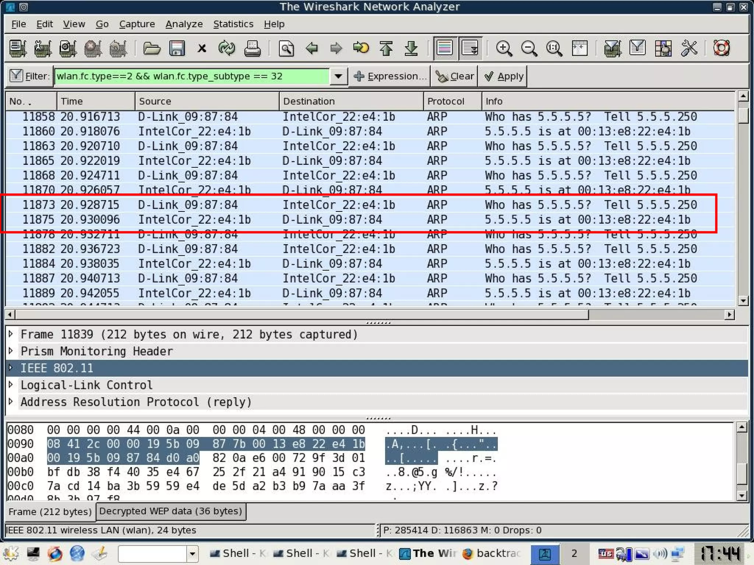Expand the IEEE 802.11 tree item
The image size is (754, 565).
11,367
